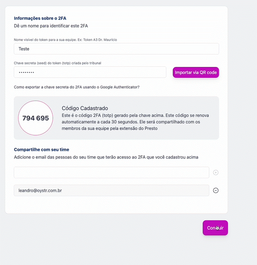Click the Importar via QR code button
The image size is (257, 265).
(196, 72)
